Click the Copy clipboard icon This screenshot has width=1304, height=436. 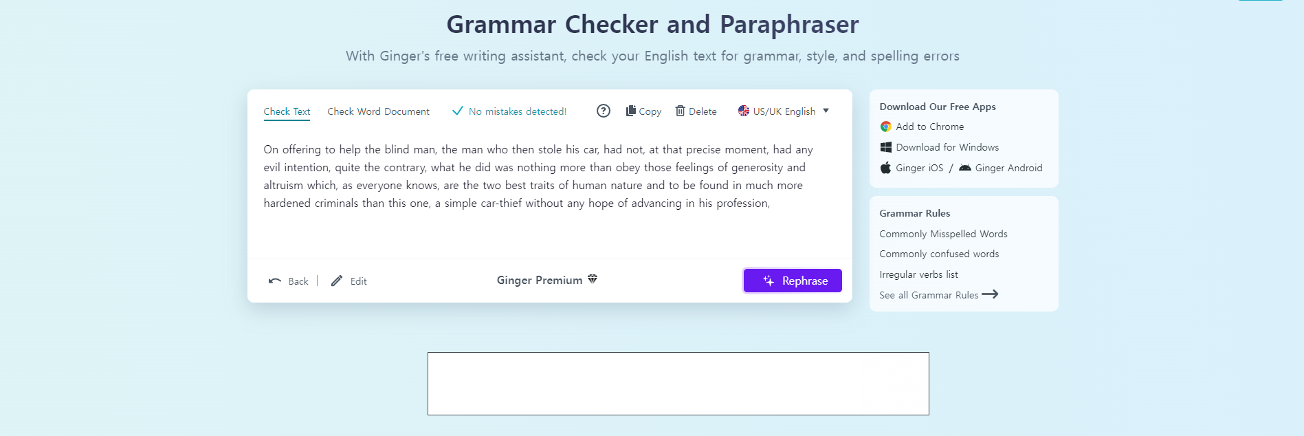(630, 111)
